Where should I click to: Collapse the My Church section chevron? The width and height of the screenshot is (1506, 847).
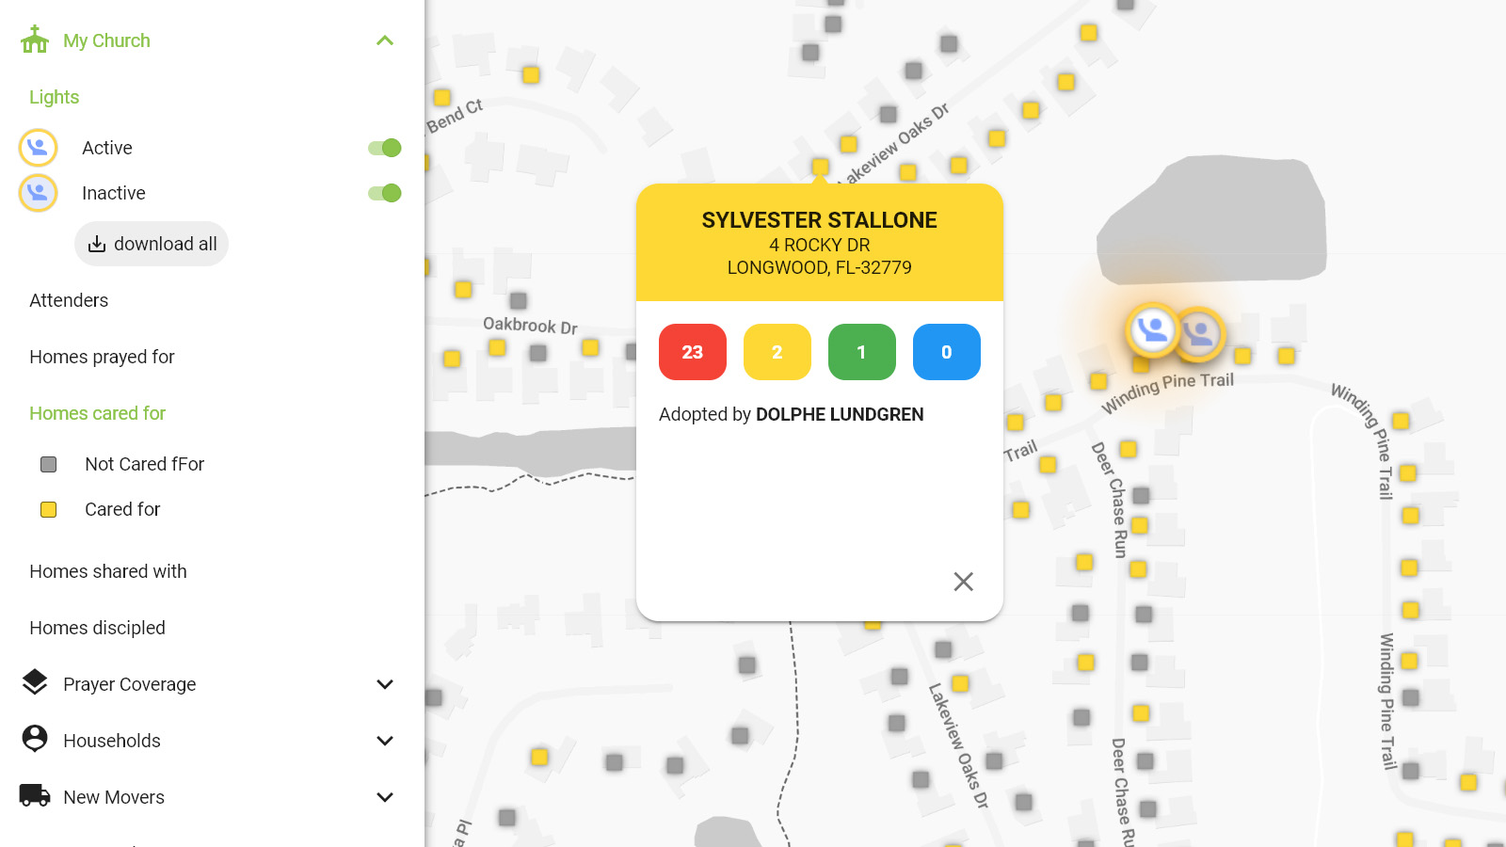coord(385,40)
